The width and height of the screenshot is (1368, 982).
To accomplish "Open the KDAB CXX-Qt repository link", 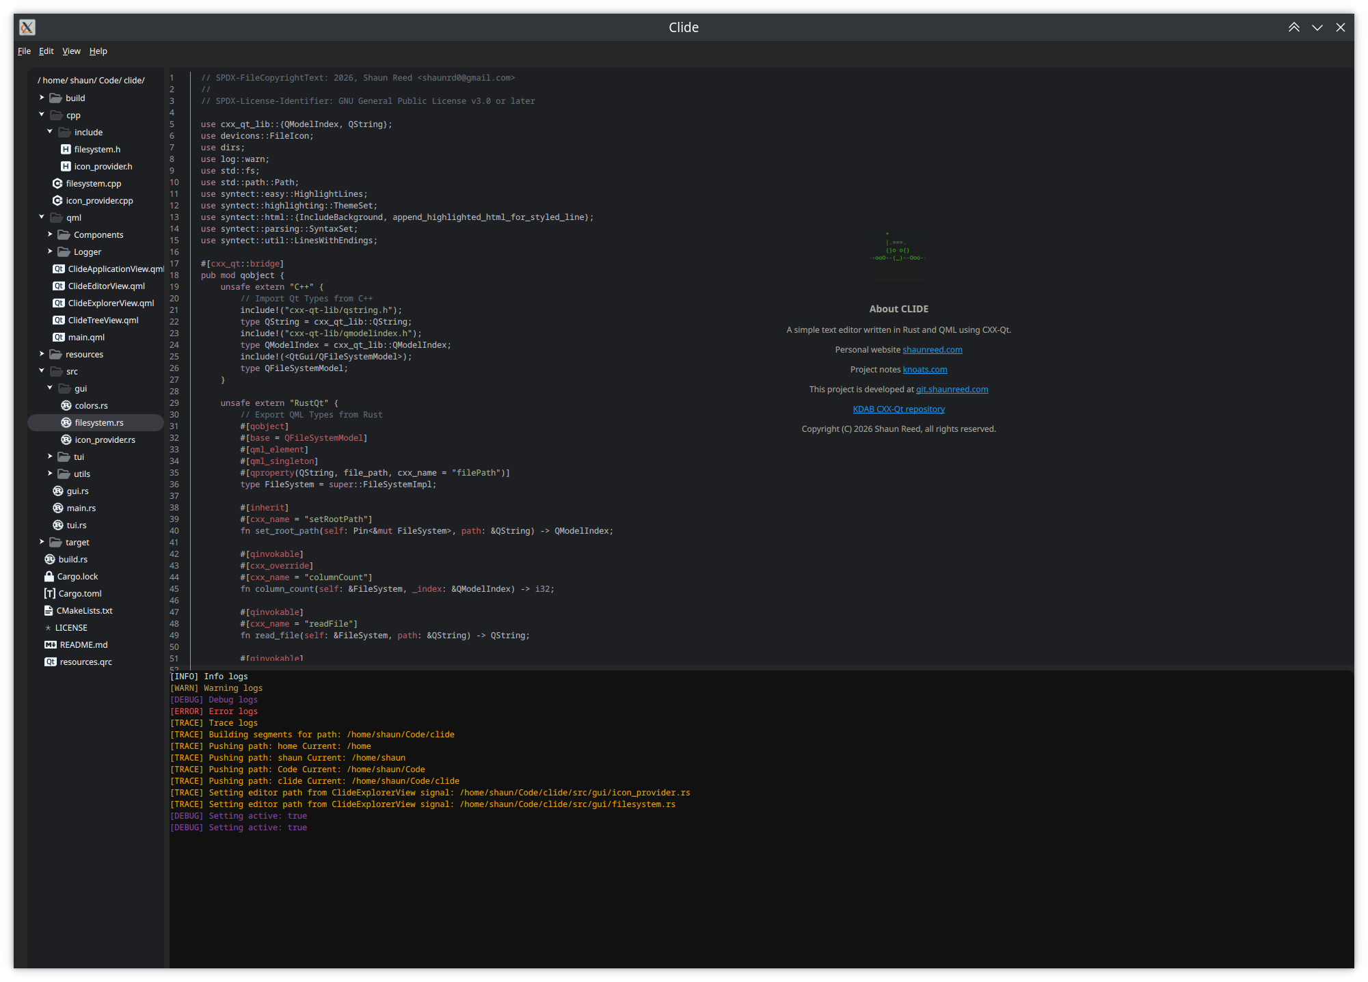I will [898, 409].
